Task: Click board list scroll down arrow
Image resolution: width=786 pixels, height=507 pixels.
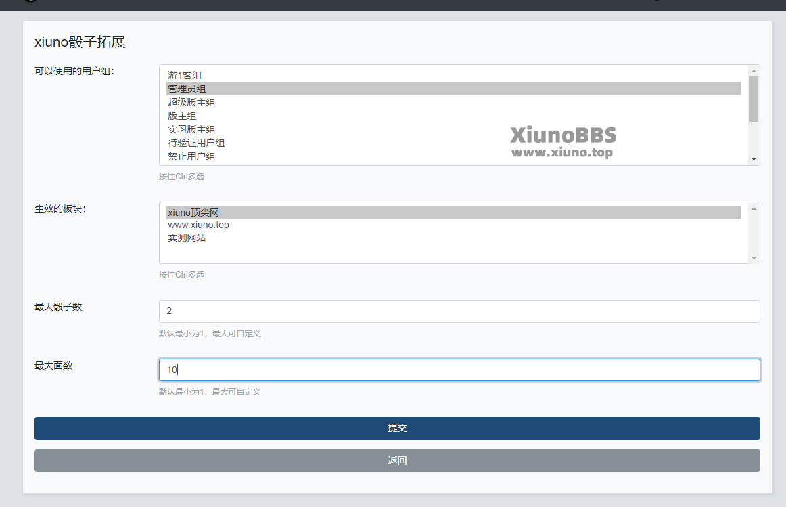Action: [x=754, y=258]
